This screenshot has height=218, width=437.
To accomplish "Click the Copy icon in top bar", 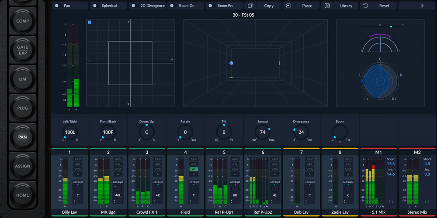I will click(250, 6).
